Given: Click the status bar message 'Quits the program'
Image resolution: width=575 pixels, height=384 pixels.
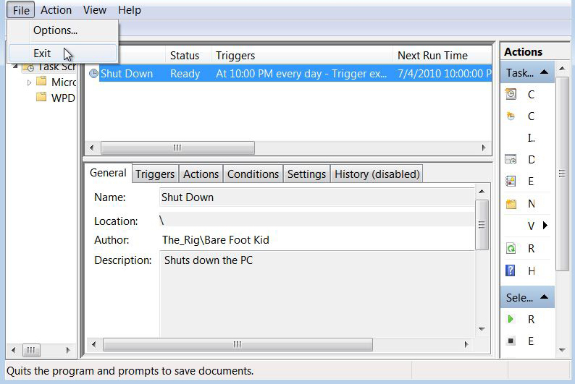Looking at the screenshot, I should click(x=130, y=371).
